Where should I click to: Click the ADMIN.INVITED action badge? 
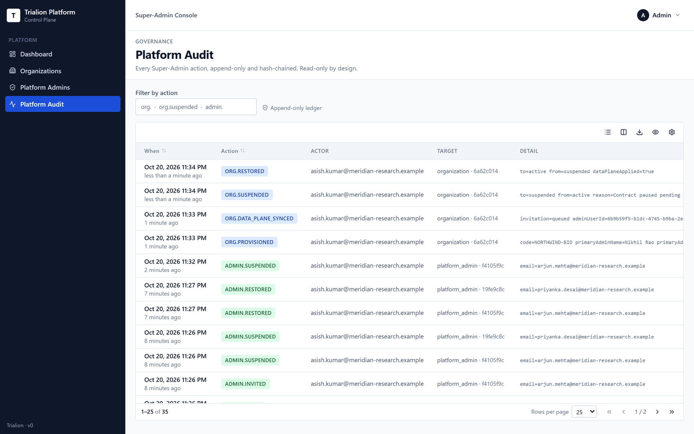pos(245,384)
